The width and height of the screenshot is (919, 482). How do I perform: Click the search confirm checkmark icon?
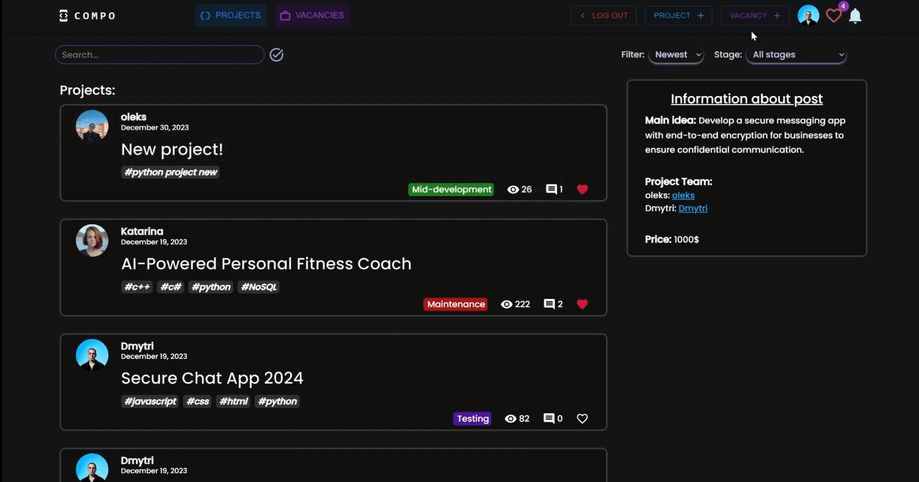click(277, 55)
